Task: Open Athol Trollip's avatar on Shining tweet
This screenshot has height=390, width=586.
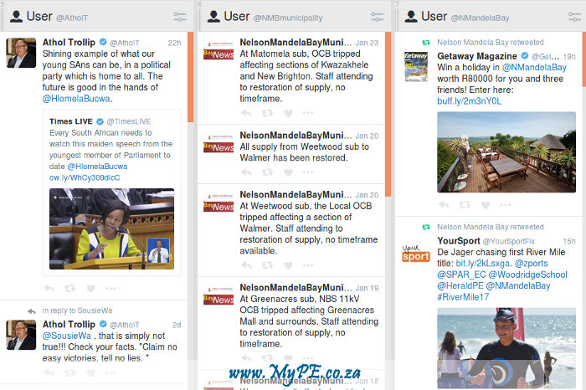Action: click(x=21, y=53)
